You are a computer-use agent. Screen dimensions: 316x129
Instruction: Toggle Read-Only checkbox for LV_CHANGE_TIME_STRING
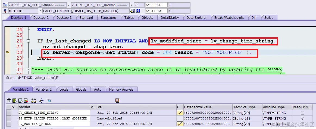click(302, 113)
